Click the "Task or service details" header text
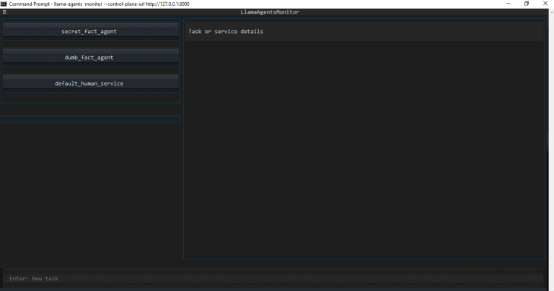554x291 pixels. tap(226, 32)
